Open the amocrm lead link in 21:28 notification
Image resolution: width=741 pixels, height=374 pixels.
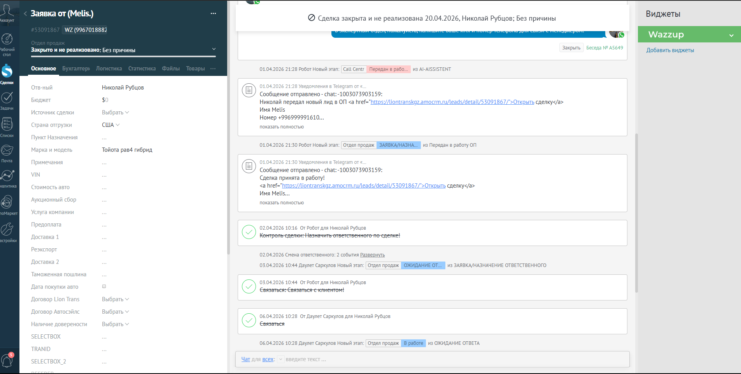452,102
